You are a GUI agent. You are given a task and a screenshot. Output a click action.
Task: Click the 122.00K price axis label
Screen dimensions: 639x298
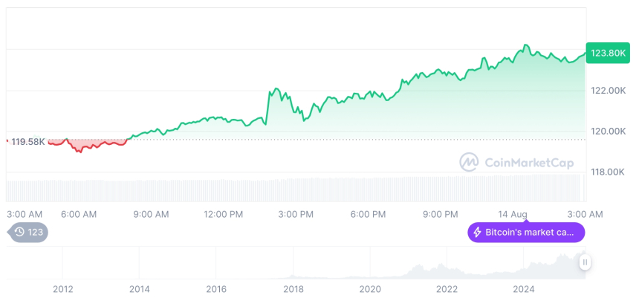pos(607,91)
